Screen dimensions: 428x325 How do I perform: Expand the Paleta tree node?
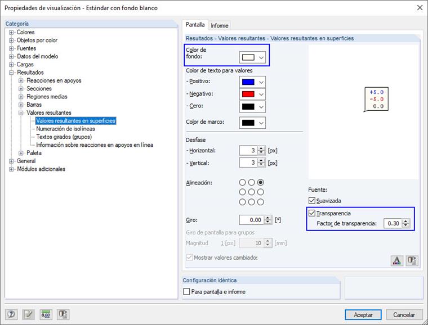[21, 153]
